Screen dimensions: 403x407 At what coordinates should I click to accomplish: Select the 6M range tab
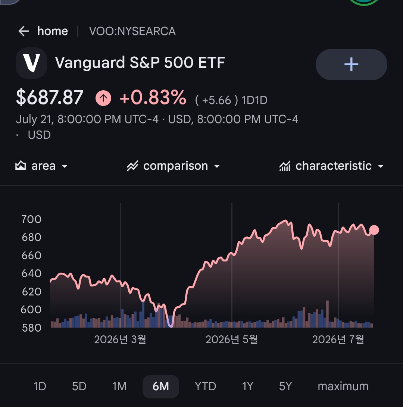click(161, 386)
